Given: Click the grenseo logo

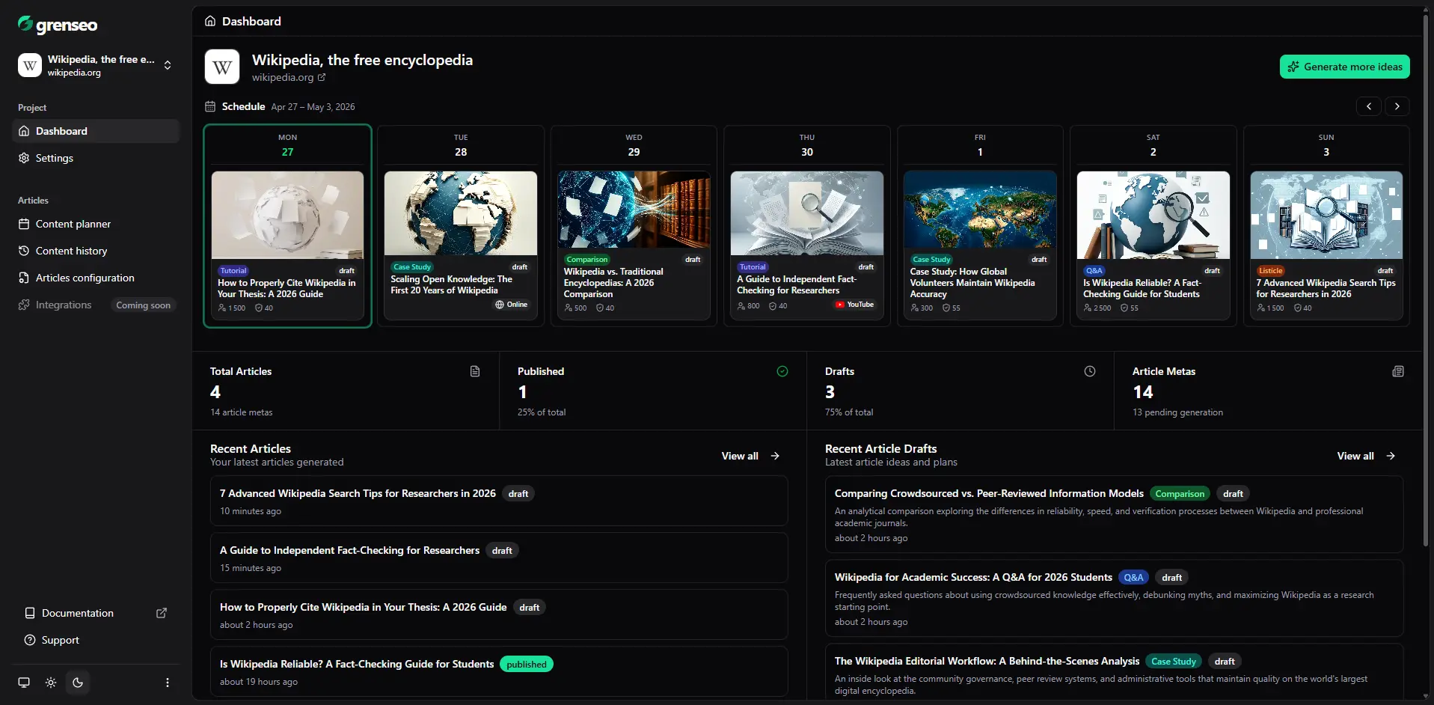Looking at the screenshot, I should (x=58, y=25).
